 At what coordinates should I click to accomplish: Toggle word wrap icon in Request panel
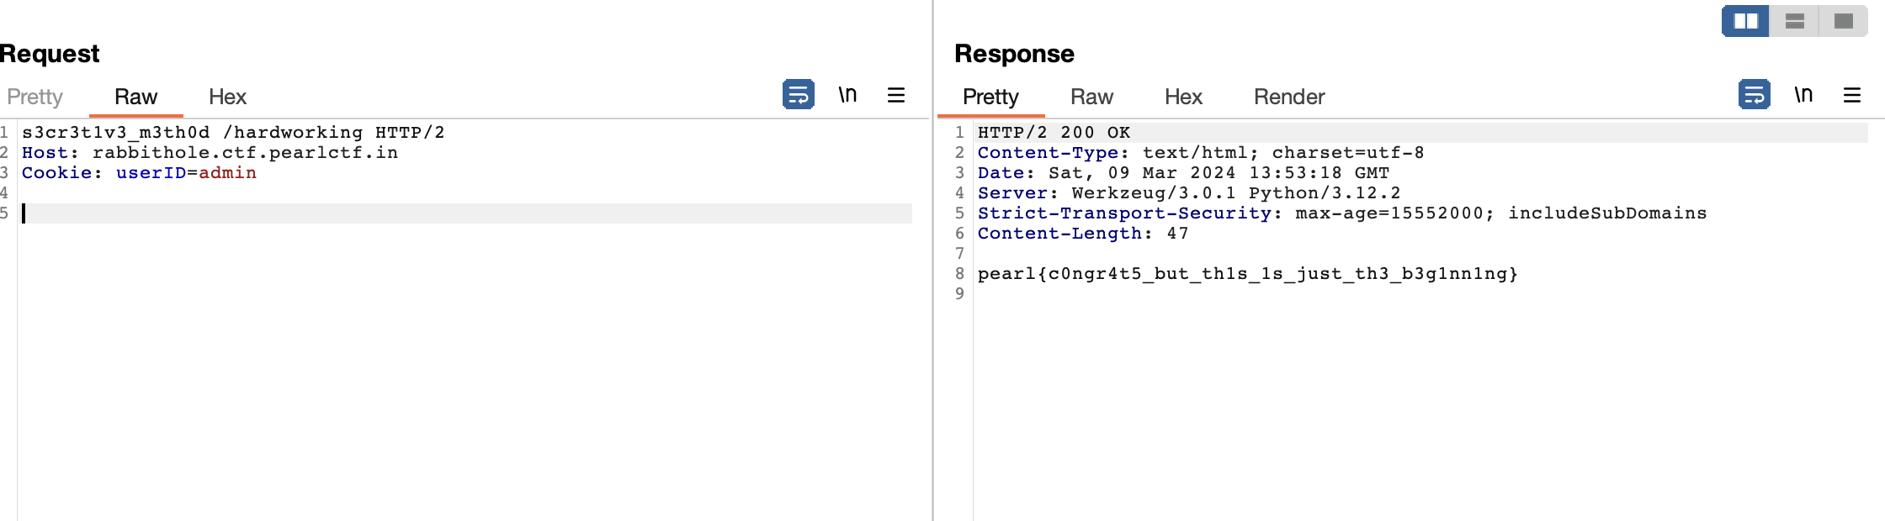tap(798, 95)
